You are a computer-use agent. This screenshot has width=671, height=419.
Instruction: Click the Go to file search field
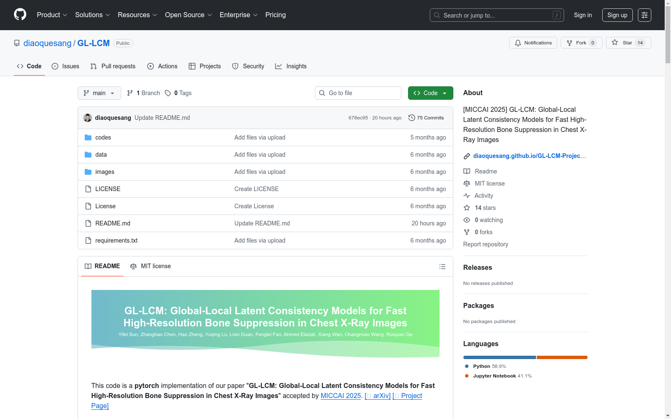tap(358, 93)
